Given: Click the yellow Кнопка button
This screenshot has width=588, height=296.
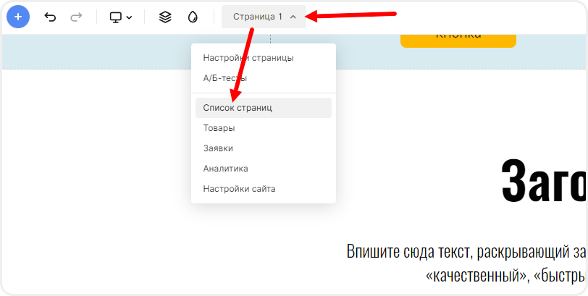Looking at the screenshot, I should pos(458,38).
